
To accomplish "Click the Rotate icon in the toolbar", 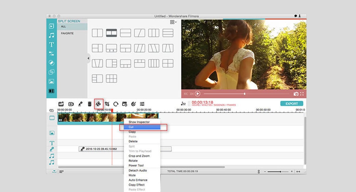I will point(116,104).
